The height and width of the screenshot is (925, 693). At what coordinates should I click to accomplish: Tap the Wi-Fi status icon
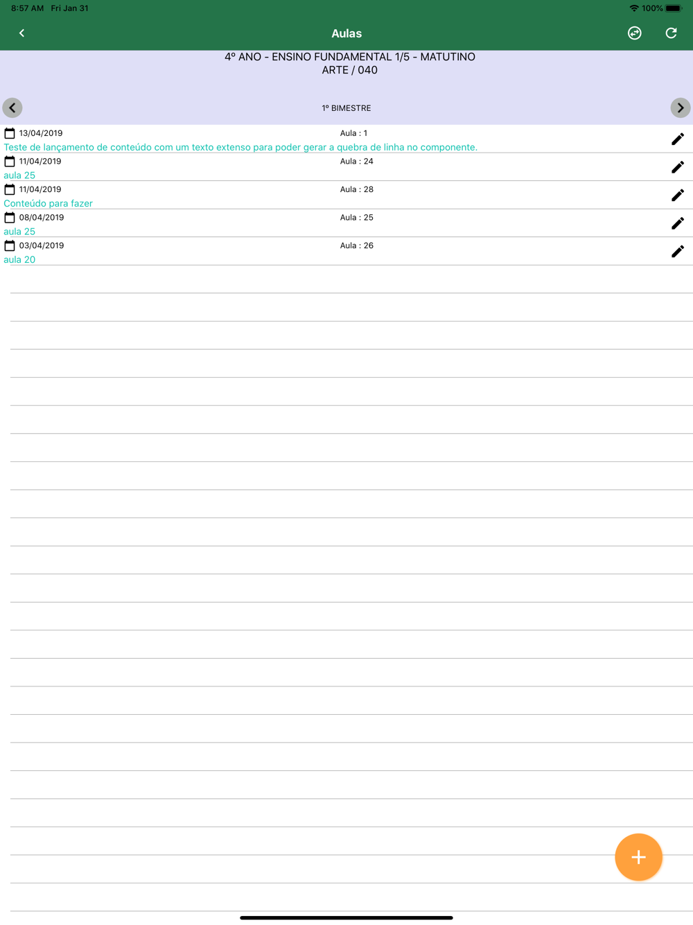tap(633, 8)
